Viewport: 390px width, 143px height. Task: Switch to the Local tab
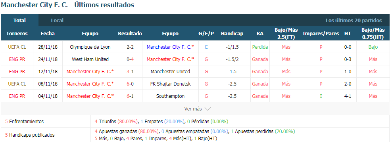(x=57, y=20)
